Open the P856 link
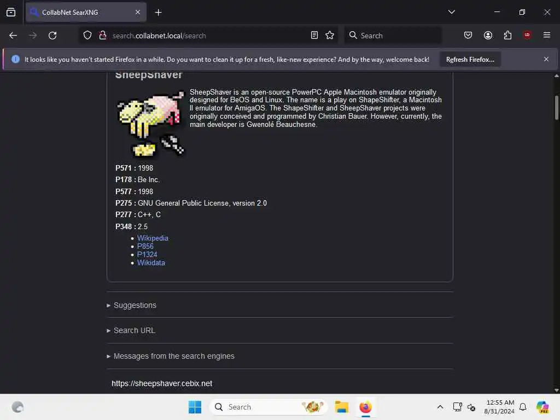Image resolution: width=560 pixels, height=420 pixels. point(145,246)
